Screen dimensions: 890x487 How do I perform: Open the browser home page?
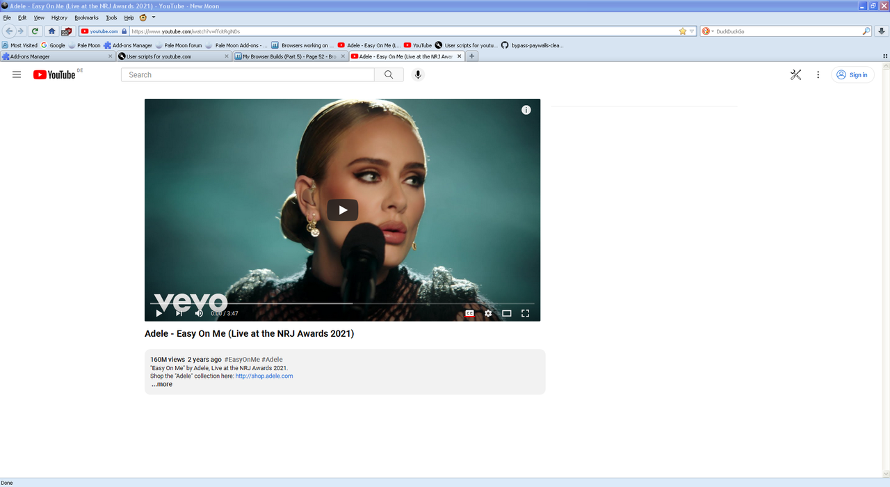pos(51,31)
